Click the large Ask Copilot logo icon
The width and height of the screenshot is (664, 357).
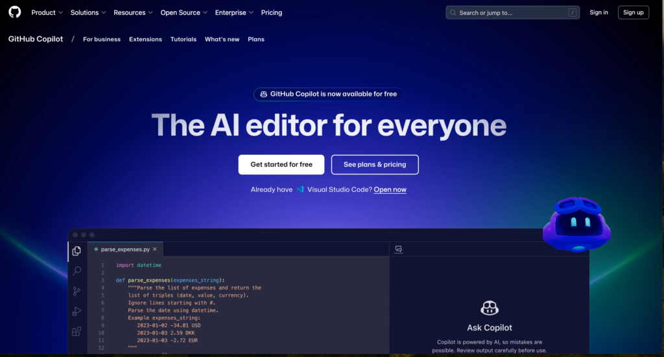(x=490, y=308)
